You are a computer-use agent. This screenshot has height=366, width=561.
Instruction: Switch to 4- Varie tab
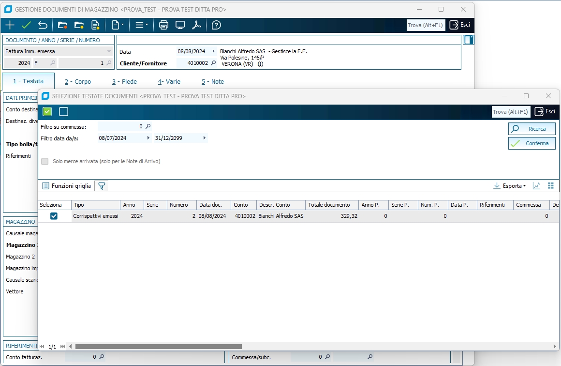click(169, 82)
